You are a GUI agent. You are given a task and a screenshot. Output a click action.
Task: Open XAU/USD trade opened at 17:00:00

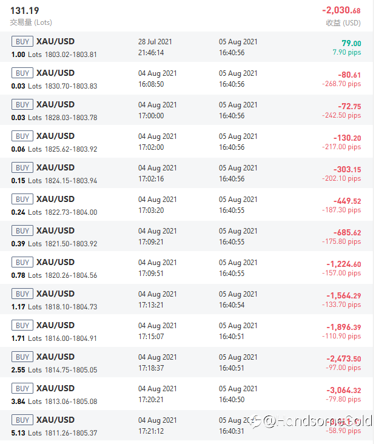coord(186,110)
